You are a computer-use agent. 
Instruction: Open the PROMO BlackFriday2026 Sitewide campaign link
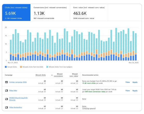point(18,99)
